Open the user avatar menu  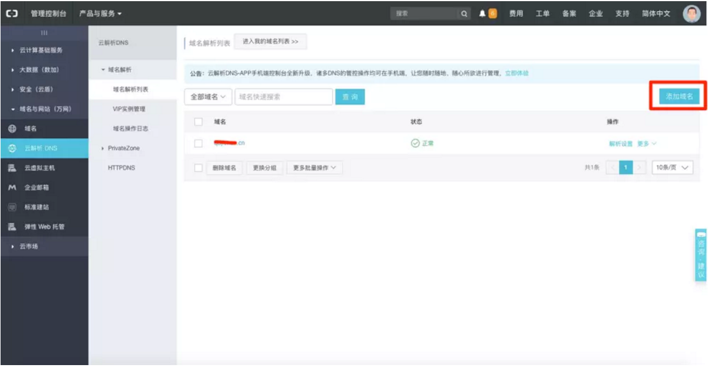pyautogui.click(x=691, y=14)
